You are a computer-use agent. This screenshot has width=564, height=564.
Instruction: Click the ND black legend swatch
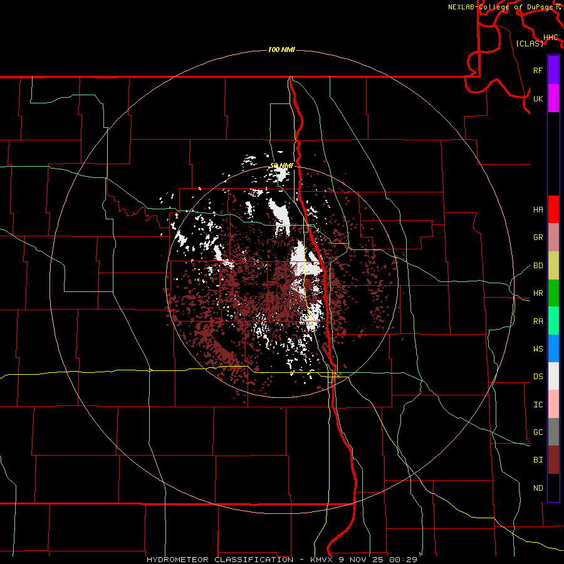(x=553, y=488)
